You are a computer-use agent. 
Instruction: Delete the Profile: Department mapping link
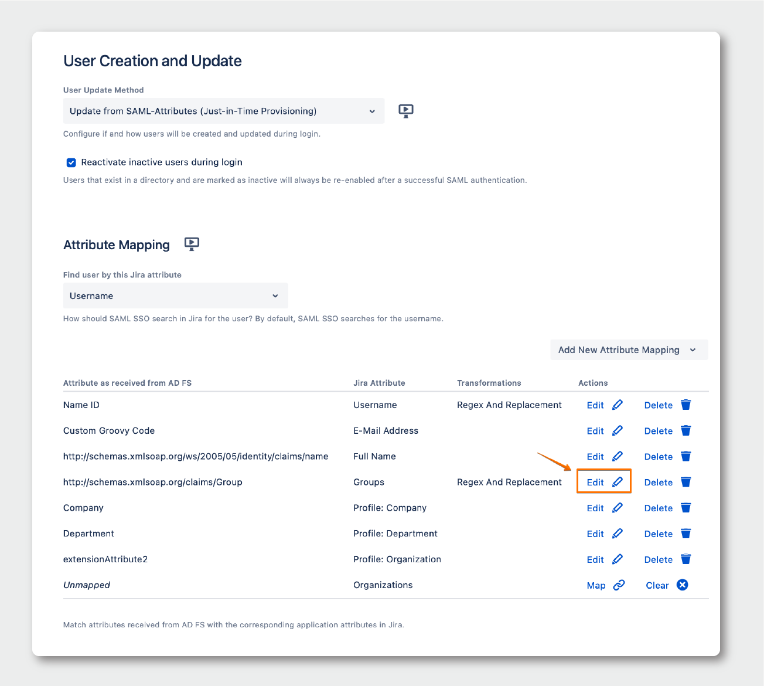coord(659,534)
